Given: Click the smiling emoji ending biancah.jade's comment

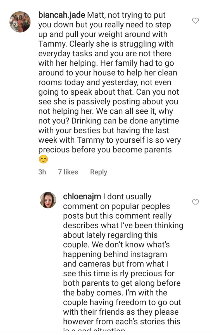Looking at the screenshot, I should 43,159.
